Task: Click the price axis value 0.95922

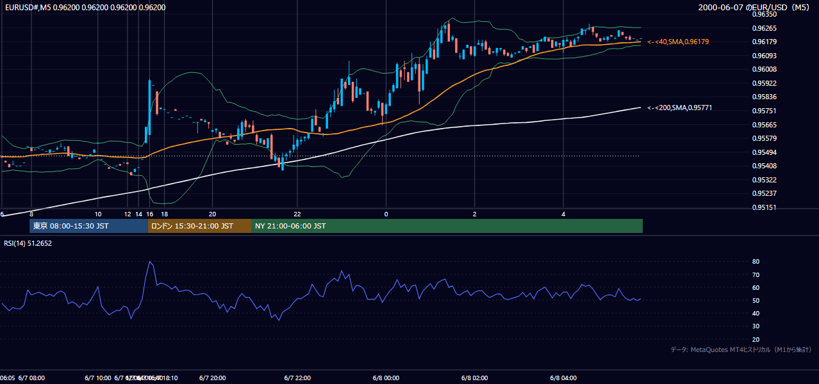Action: tap(764, 83)
